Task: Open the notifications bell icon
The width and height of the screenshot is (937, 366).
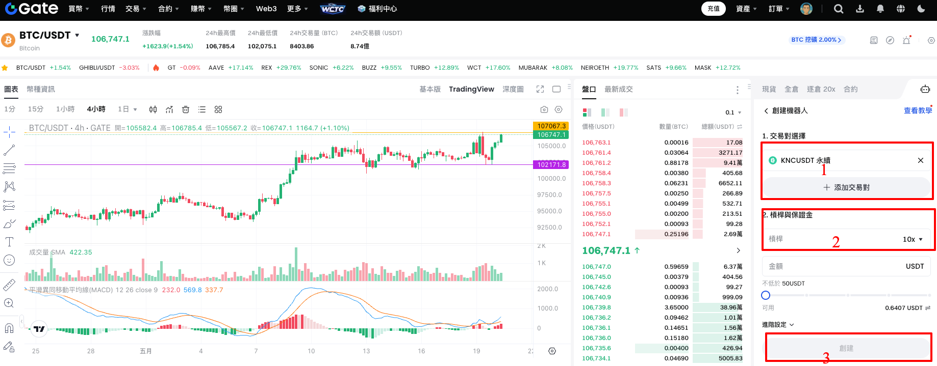Action: point(880,9)
